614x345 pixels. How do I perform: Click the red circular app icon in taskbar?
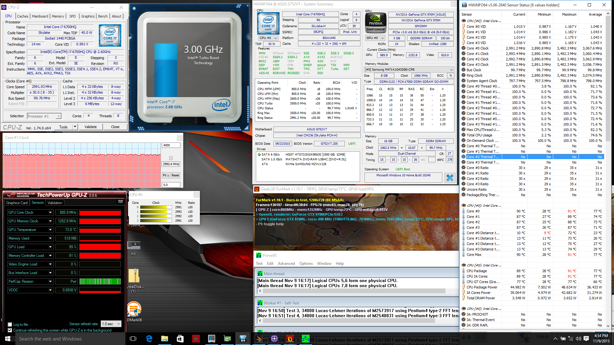tap(196, 339)
